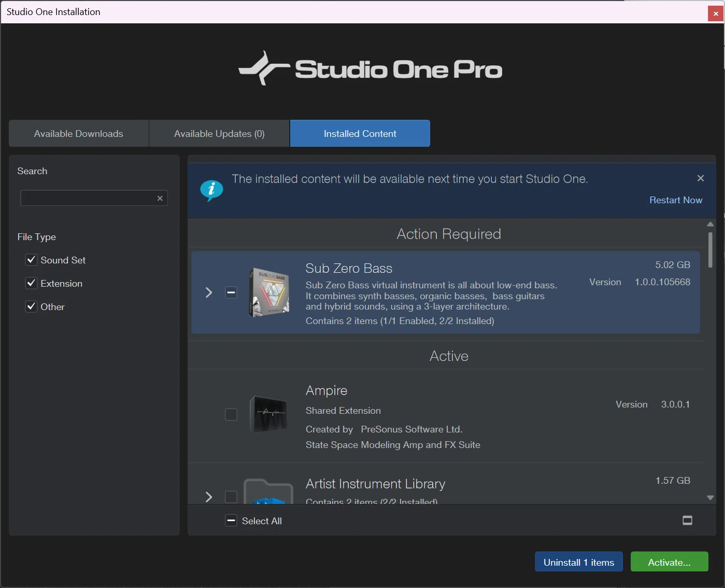
Task: Dismiss the installed content notification banner
Action: pos(701,178)
